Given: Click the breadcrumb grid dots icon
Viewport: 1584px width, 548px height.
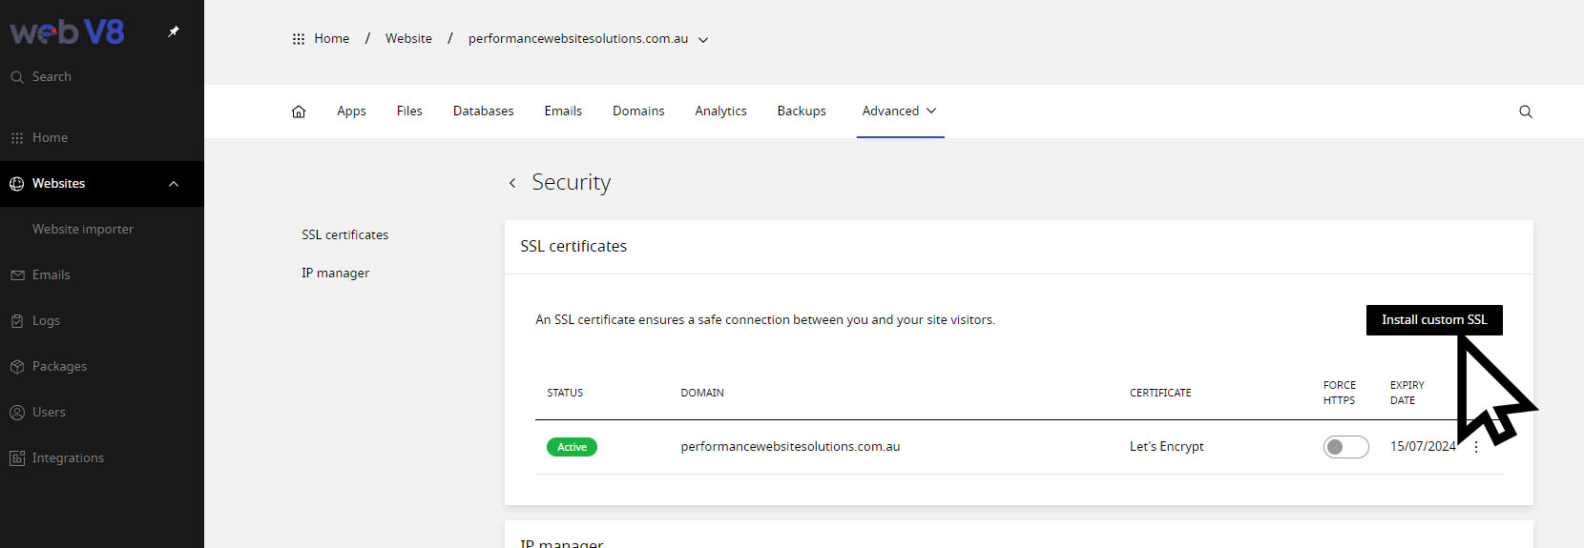Looking at the screenshot, I should pyautogui.click(x=299, y=39).
